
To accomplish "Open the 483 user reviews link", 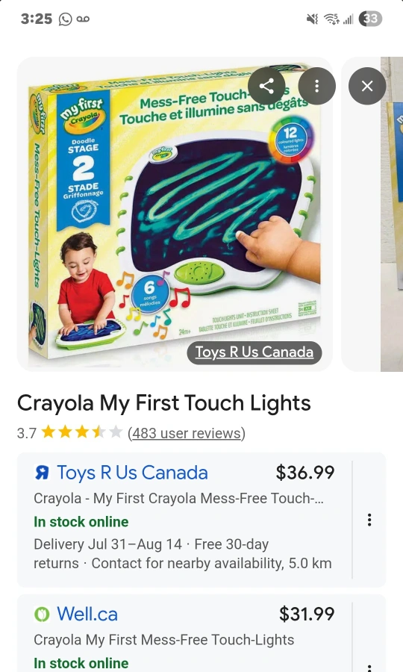I will 187,433.
